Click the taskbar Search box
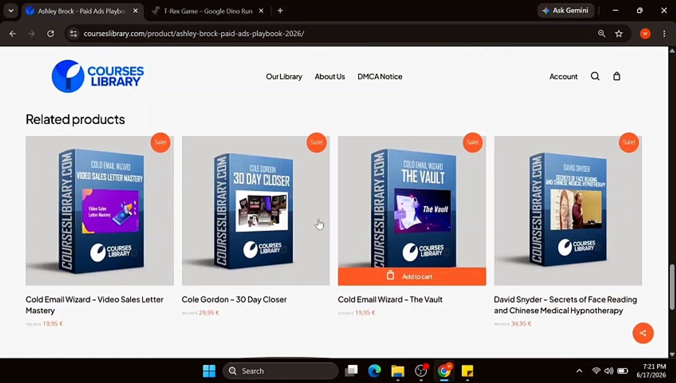The height and width of the screenshot is (383, 676). tap(281, 371)
